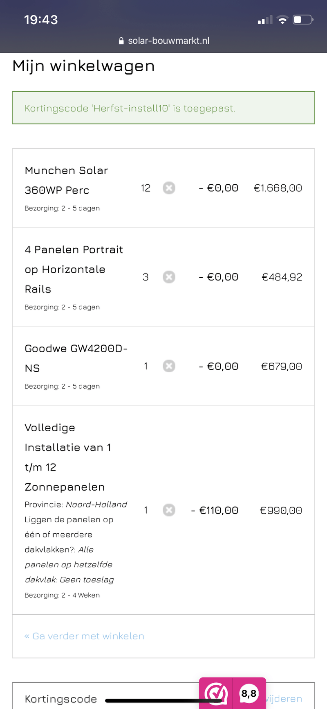Remove the Munchen Solar 360WP Perc item

(x=169, y=188)
